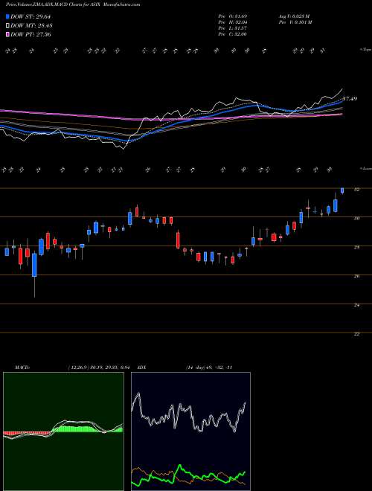Select the DOW PT: 27.36 legend label

[31, 34]
